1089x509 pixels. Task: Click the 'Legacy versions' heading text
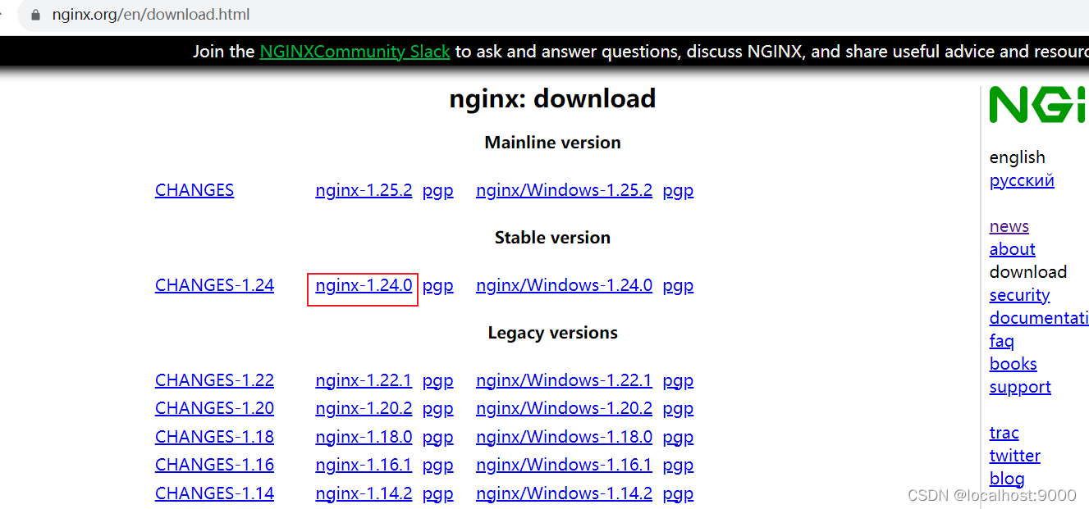pos(552,333)
